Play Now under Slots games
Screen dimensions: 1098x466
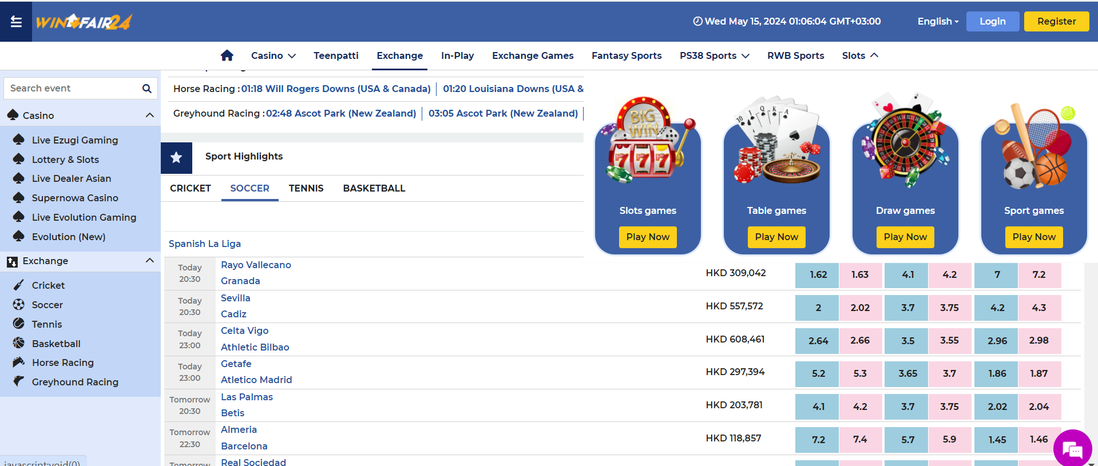click(x=648, y=237)
